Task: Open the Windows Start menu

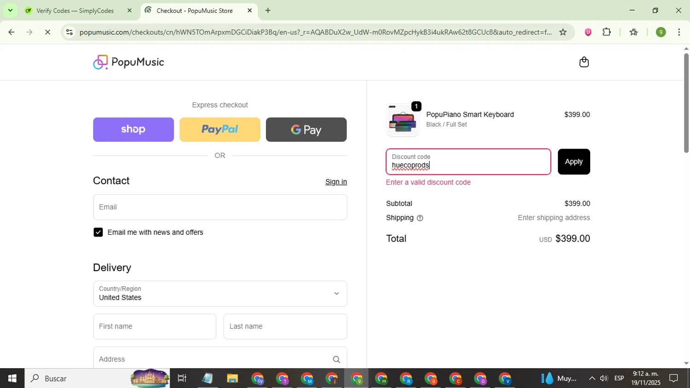Action: [12, 378]
